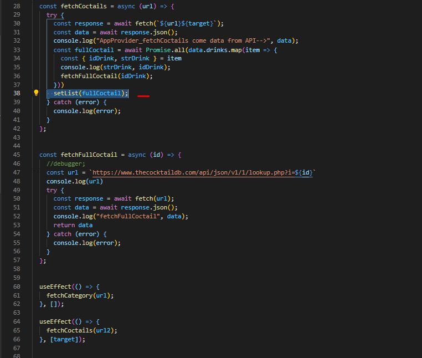Click line number 38 in the gutter
This screenshot has height=358, width=422.
[x=17, y=93]
